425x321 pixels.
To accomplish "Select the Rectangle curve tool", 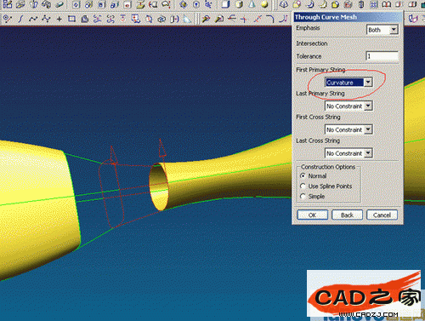I will (71, 19).
